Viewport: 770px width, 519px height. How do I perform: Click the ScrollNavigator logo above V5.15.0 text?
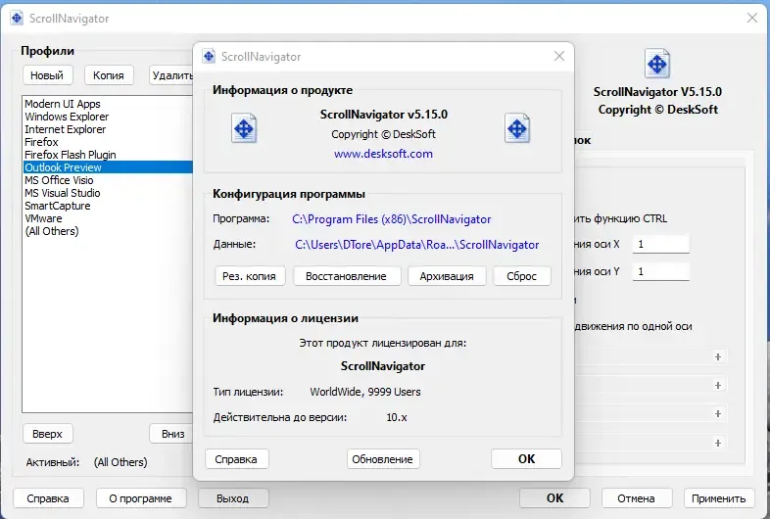tap(657, 64)
